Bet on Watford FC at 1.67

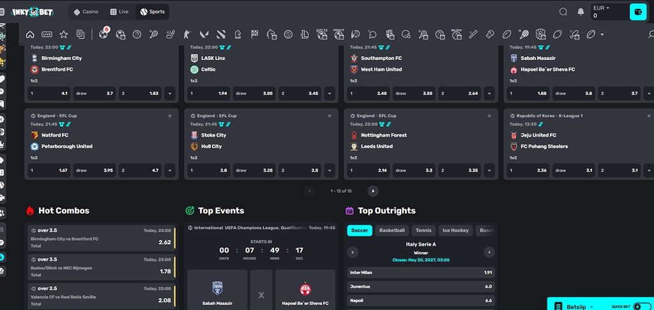tap(49, 170)
